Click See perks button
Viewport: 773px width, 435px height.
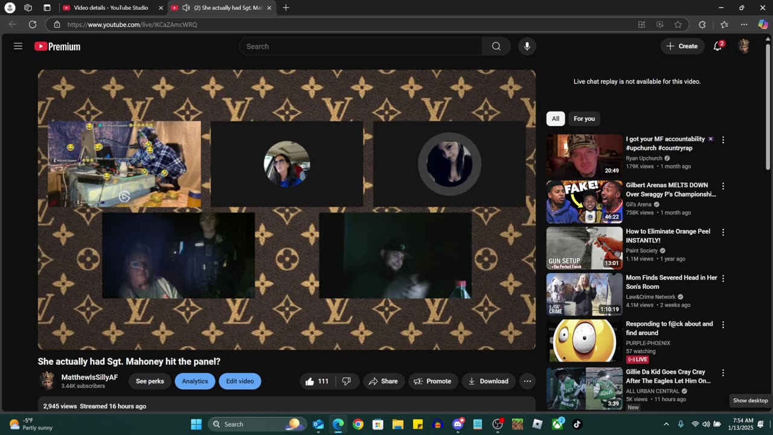click(x=150, y=381)
